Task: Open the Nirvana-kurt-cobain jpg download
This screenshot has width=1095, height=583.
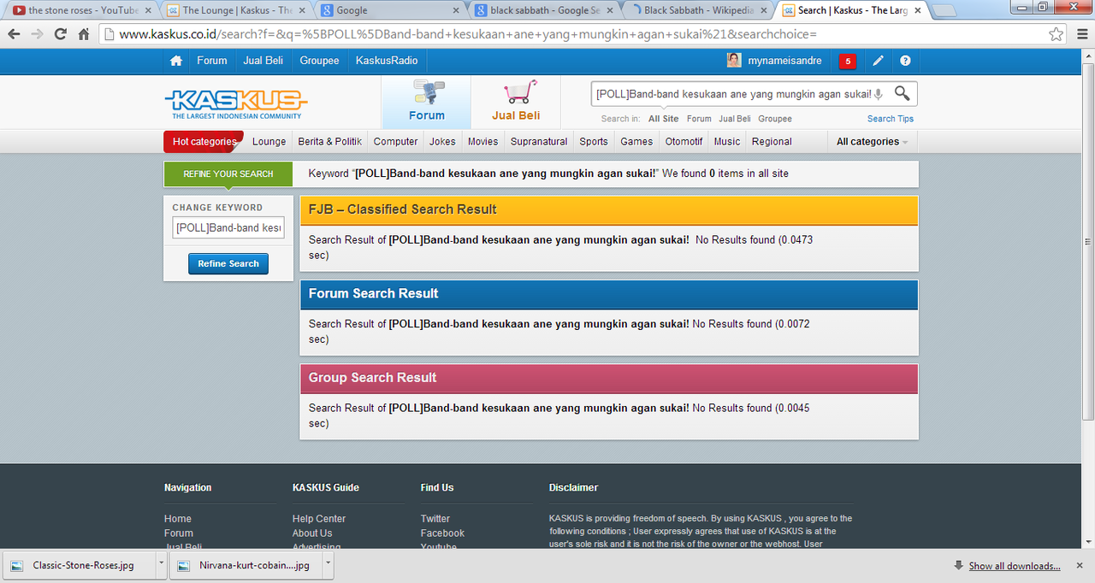Action: (247, 566)
